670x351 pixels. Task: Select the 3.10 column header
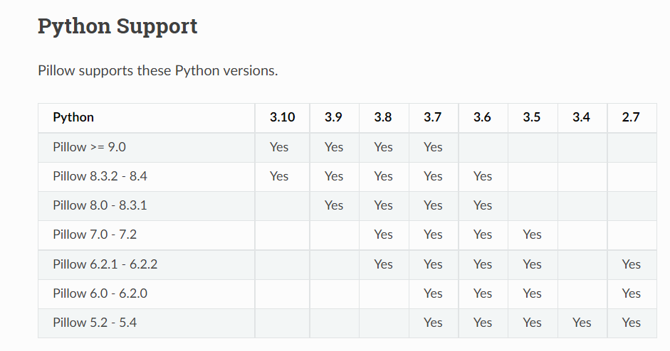[x=282, y=117]
